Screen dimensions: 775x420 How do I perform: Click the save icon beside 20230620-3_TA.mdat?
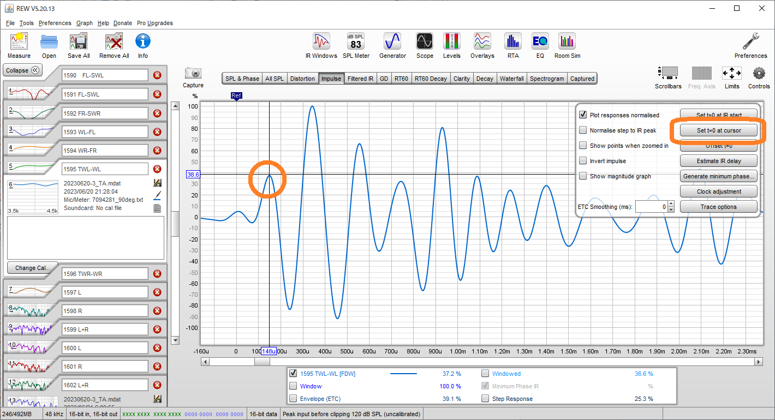click(157, 183)
